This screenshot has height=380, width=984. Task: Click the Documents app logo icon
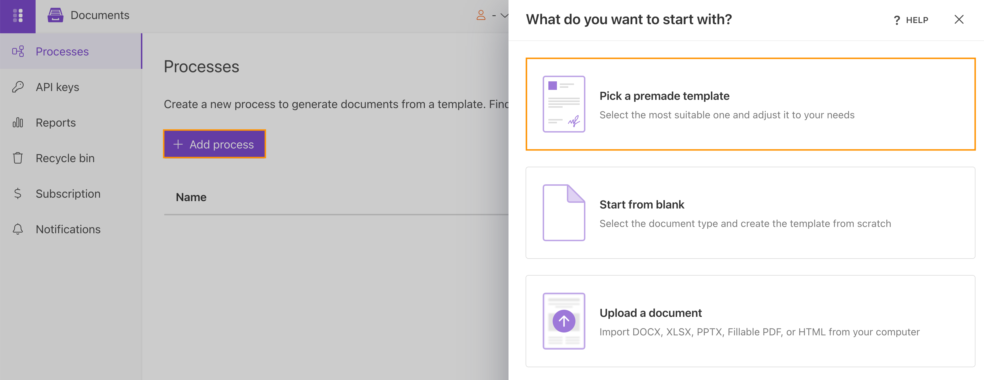[x=56, y=15]
